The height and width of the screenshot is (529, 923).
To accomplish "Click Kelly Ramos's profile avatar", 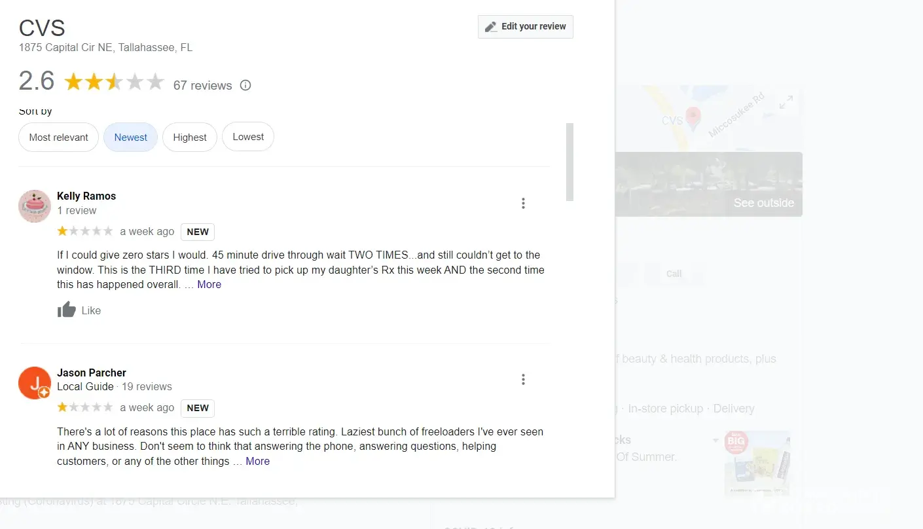I will point(35,206).
